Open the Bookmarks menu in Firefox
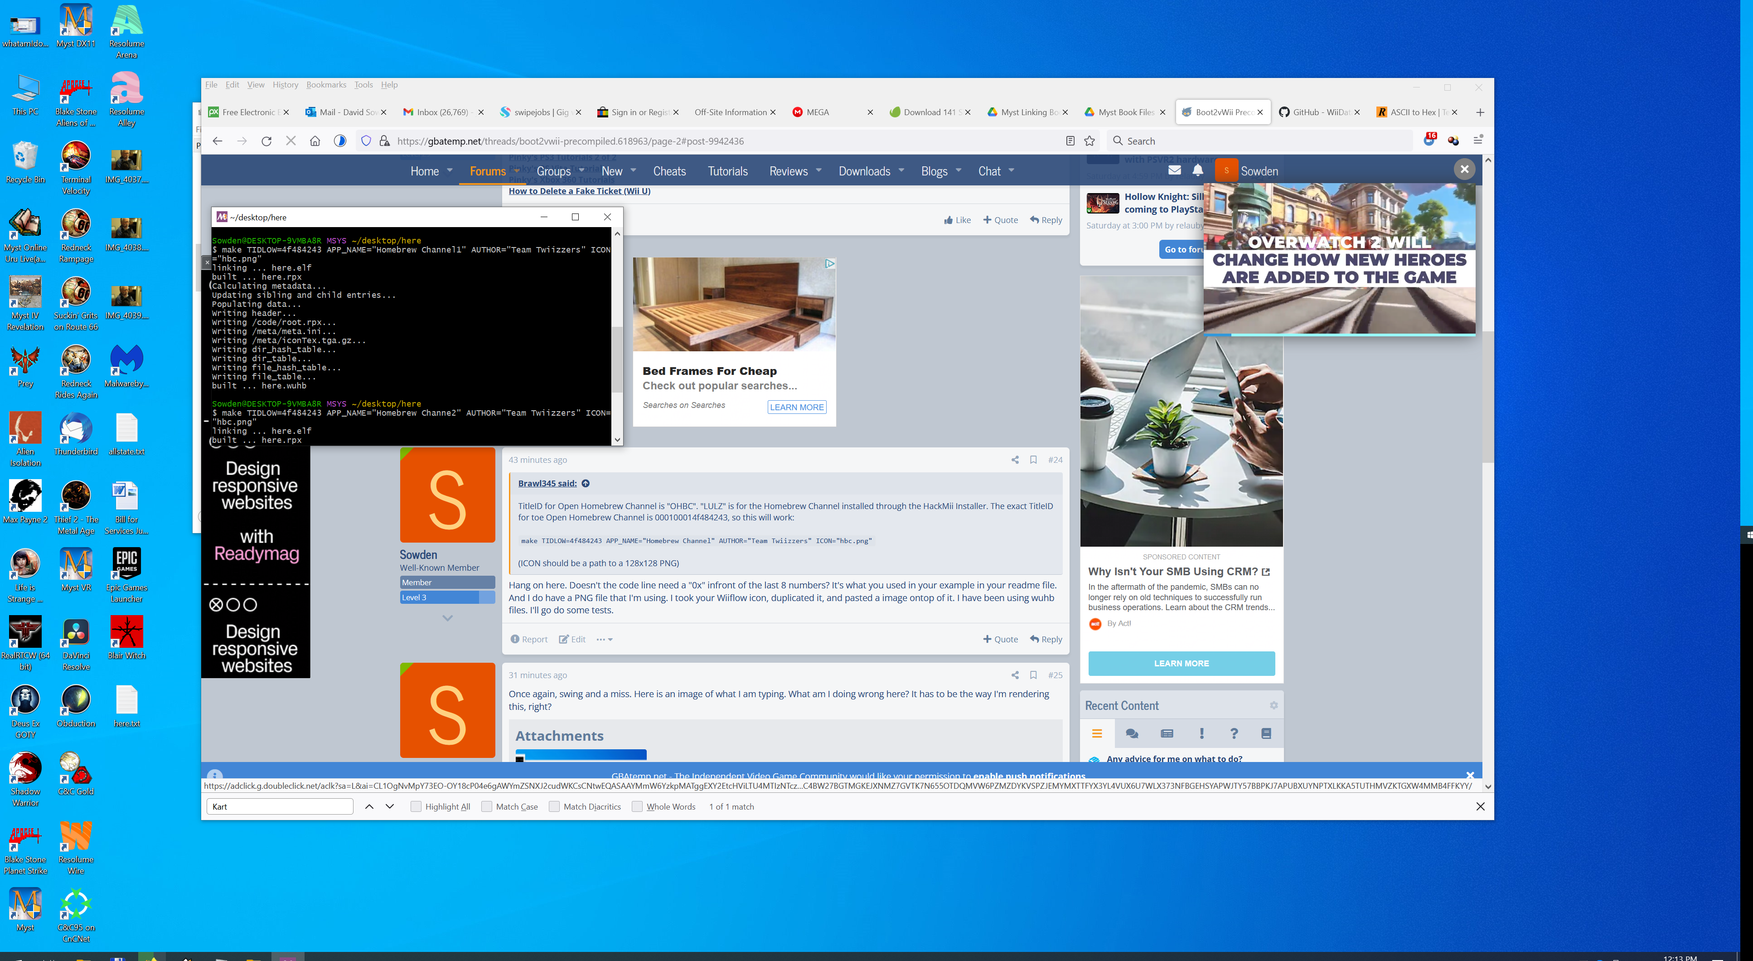 coord(326,84)
